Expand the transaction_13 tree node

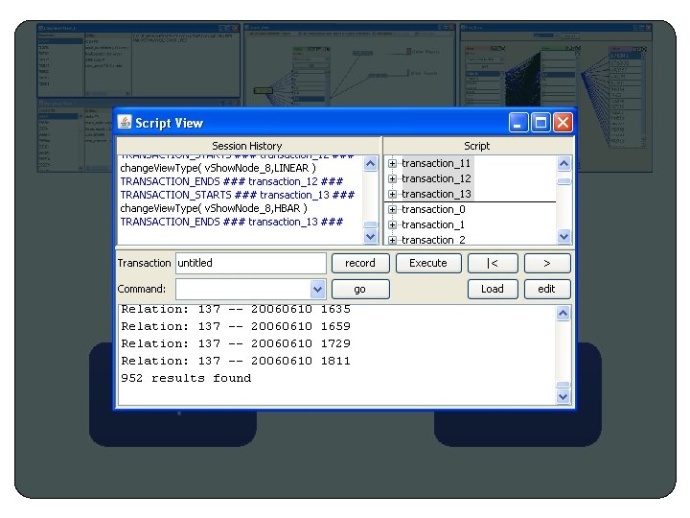(392, 194)
